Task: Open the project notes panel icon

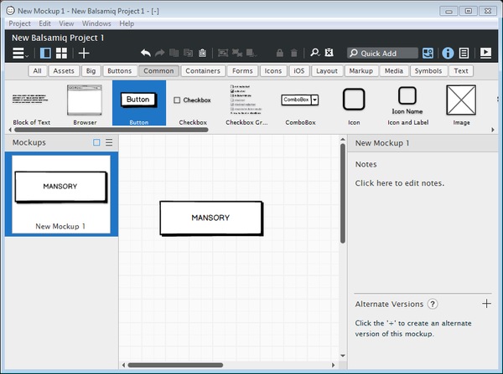Action: click(x=464, y=53)
